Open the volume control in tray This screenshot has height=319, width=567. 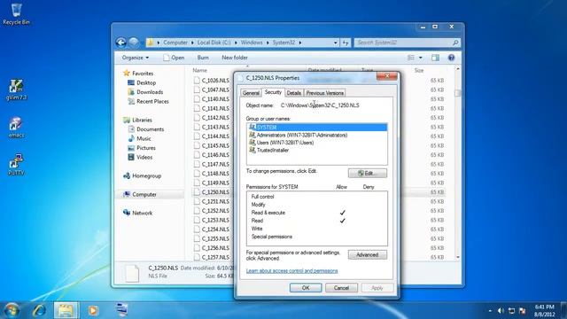tap(501, 311)
